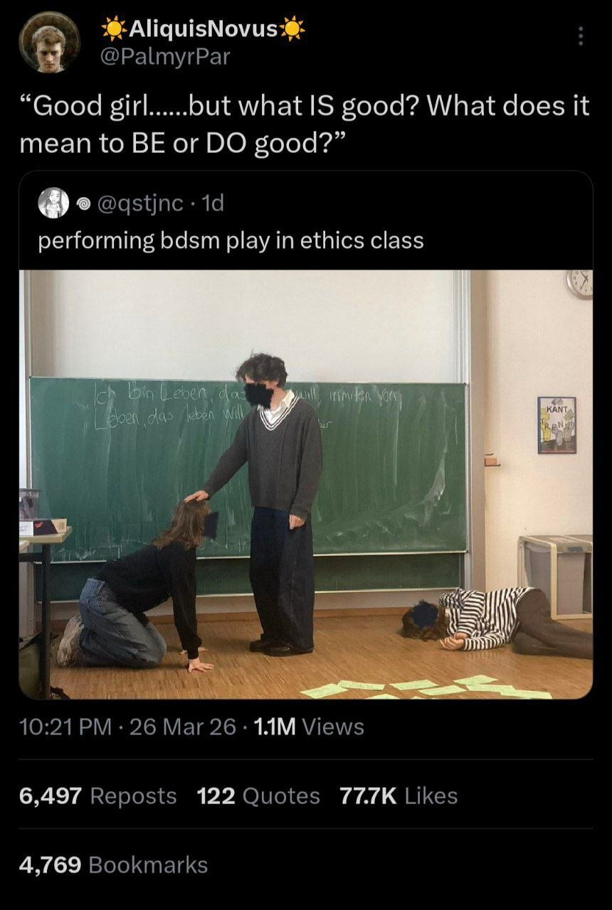Open the quoted tweet's 1d timestamp
This screenshot has width=612, height=910.
click(x=213, y=204)
